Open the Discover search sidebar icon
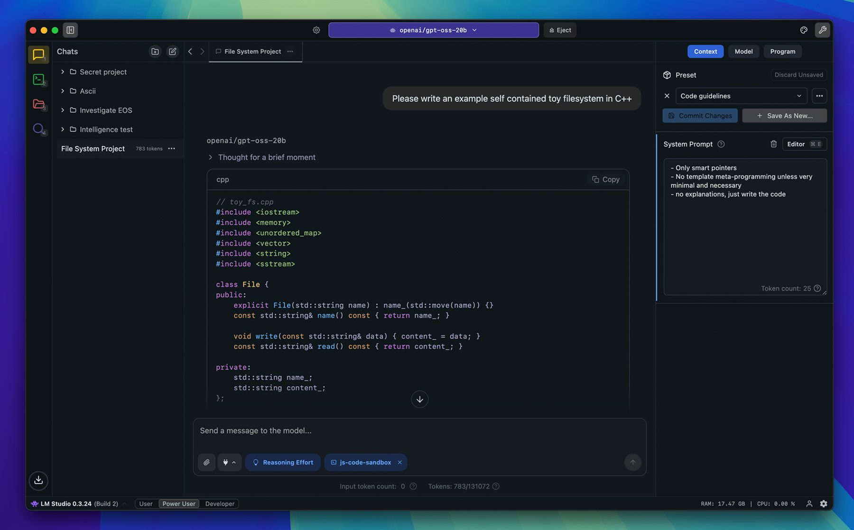Viewport: 854px width, 530px height. 38,128
